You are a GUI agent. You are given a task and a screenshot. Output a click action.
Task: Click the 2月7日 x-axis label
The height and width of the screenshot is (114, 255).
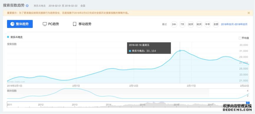(76, 86)
